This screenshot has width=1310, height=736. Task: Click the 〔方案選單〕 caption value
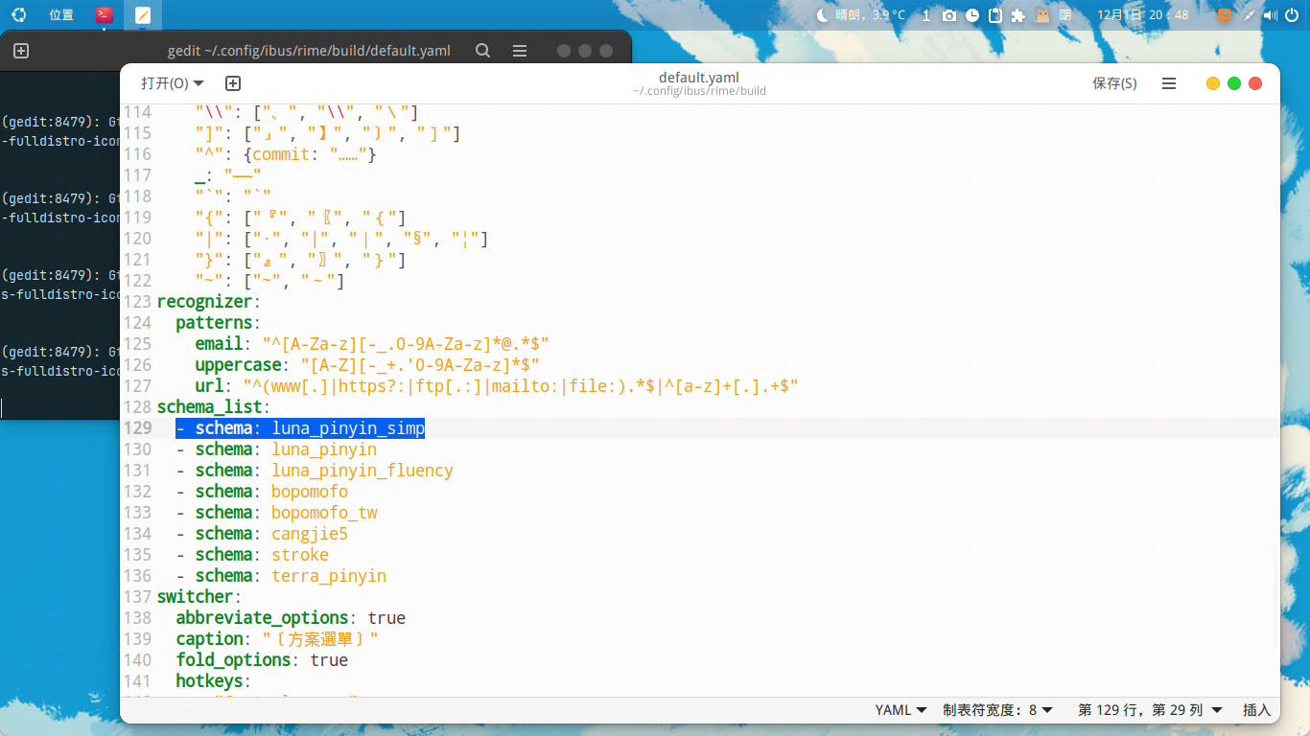(320, 639)
